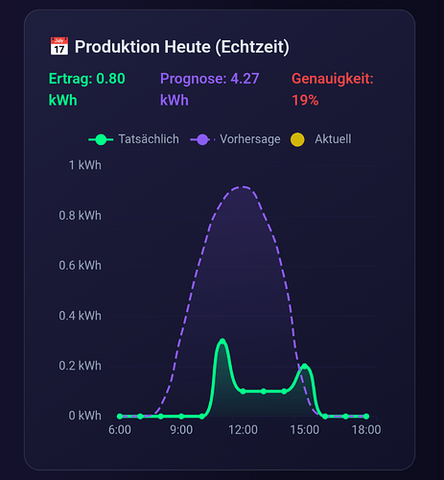Image resolution: width=444 pixels, height=480 pixels.
Task: Click the green curve peak near 11:00
Action: (x=222, y=341)
